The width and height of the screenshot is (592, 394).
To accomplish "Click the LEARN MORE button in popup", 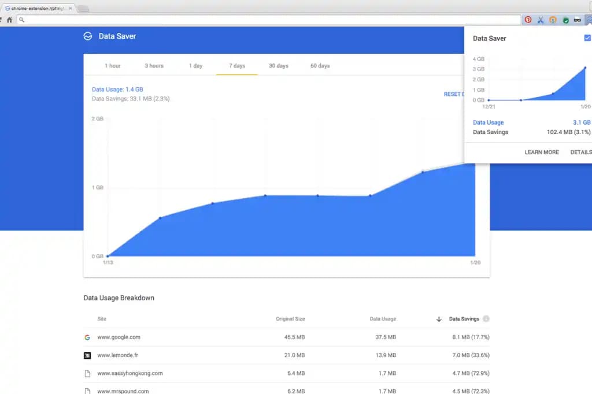I will [542, 152].
